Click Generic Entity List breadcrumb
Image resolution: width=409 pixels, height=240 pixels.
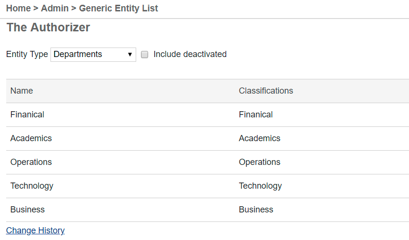pyautogui.click(x=119, y=9)
